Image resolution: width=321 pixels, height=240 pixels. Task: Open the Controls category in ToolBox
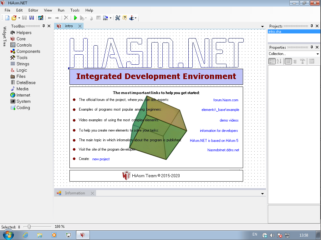pyautogui.click(x=24, y=45)
